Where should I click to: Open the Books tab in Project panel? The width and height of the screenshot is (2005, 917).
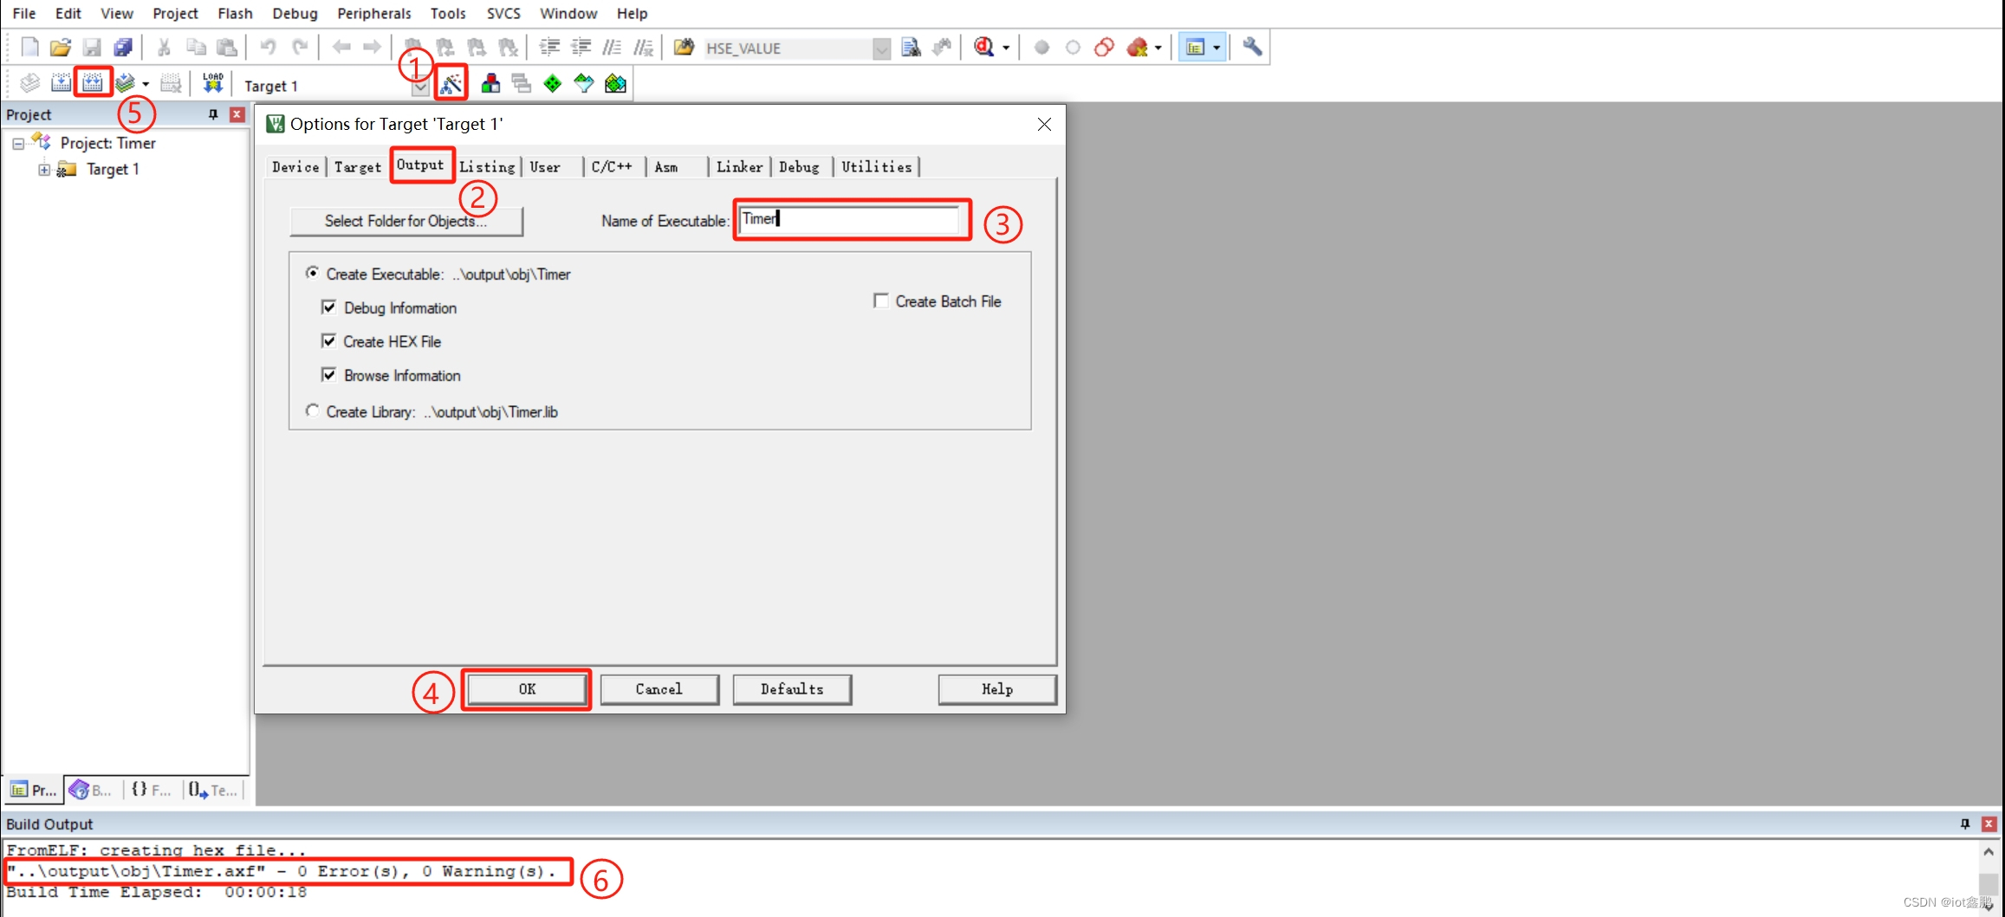[91, 790]
